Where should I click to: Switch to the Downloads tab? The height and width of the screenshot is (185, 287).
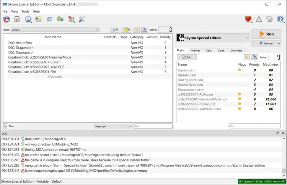coord(236,50)
